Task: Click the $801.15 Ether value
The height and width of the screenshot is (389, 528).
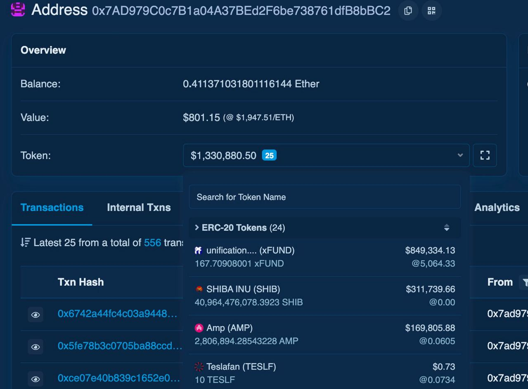Action: [201, 118]
